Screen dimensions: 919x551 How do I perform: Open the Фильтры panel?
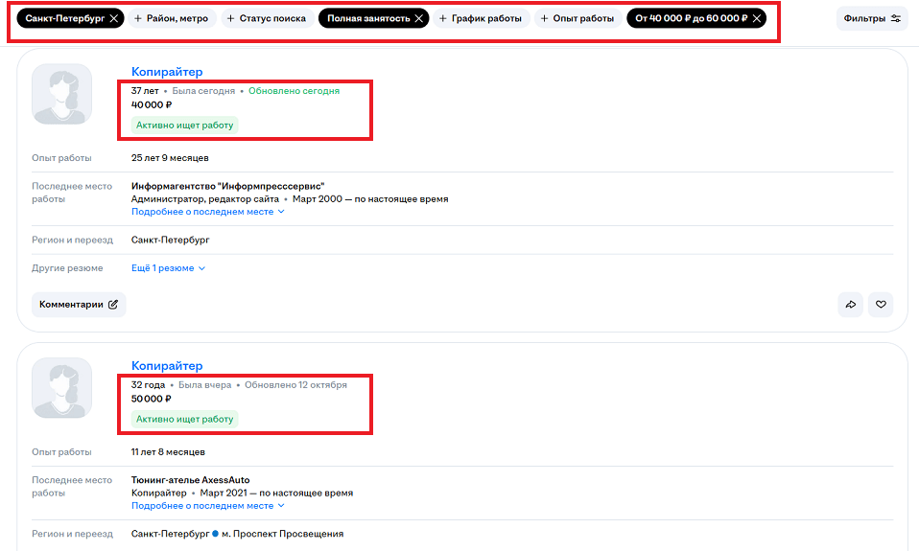tap(871, 18)
